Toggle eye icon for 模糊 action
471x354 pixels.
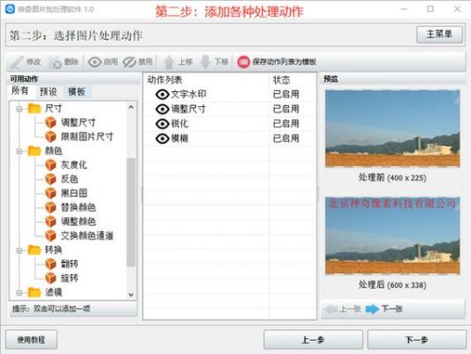point(163,138)
